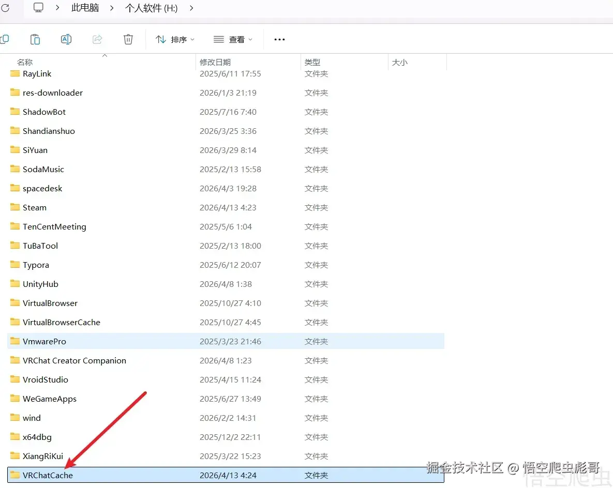The width and height of the screenshot is (613, 488).
Task: Select the VRChatCache folder
Action: 226,475
